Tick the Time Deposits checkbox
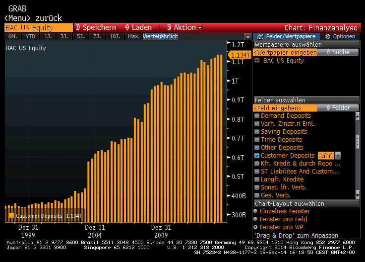This screenshot has width=365, height=262. click(257, 140)
